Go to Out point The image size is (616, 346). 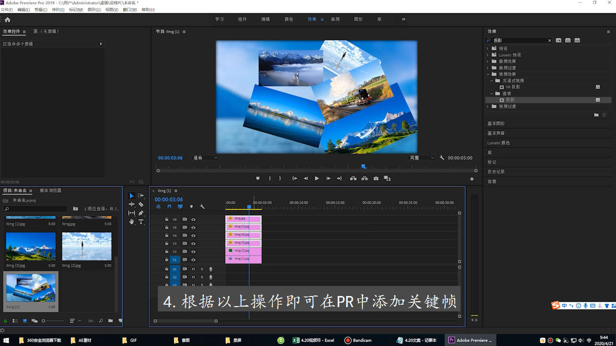pyautogui.click(x=339, y=178)
